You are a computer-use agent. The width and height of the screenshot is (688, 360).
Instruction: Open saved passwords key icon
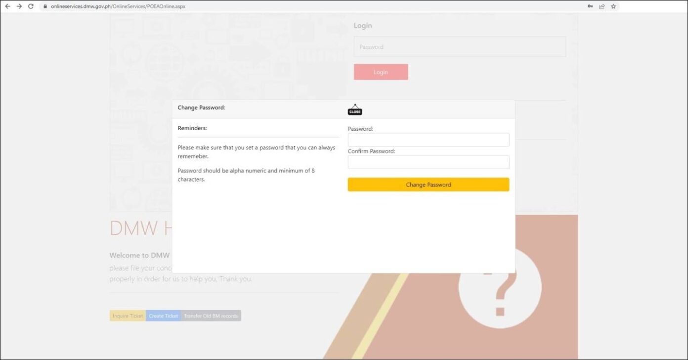(590, 6)
